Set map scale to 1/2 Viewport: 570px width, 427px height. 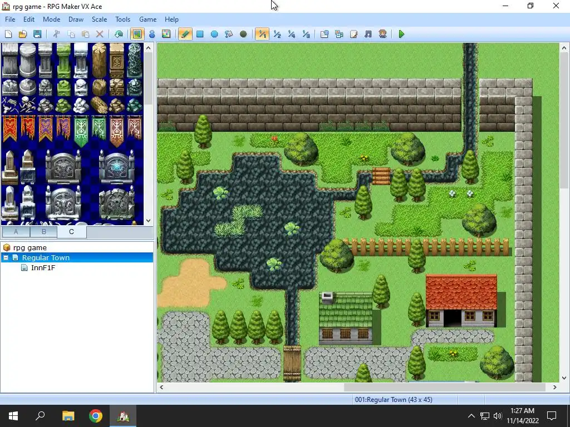tap(277, 34)
